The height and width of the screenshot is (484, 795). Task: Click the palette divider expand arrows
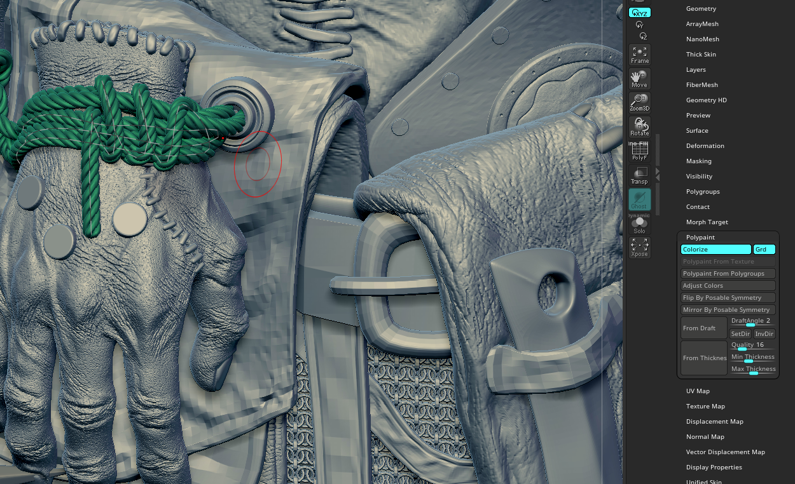pyautogui.click(x=658, y=175)
